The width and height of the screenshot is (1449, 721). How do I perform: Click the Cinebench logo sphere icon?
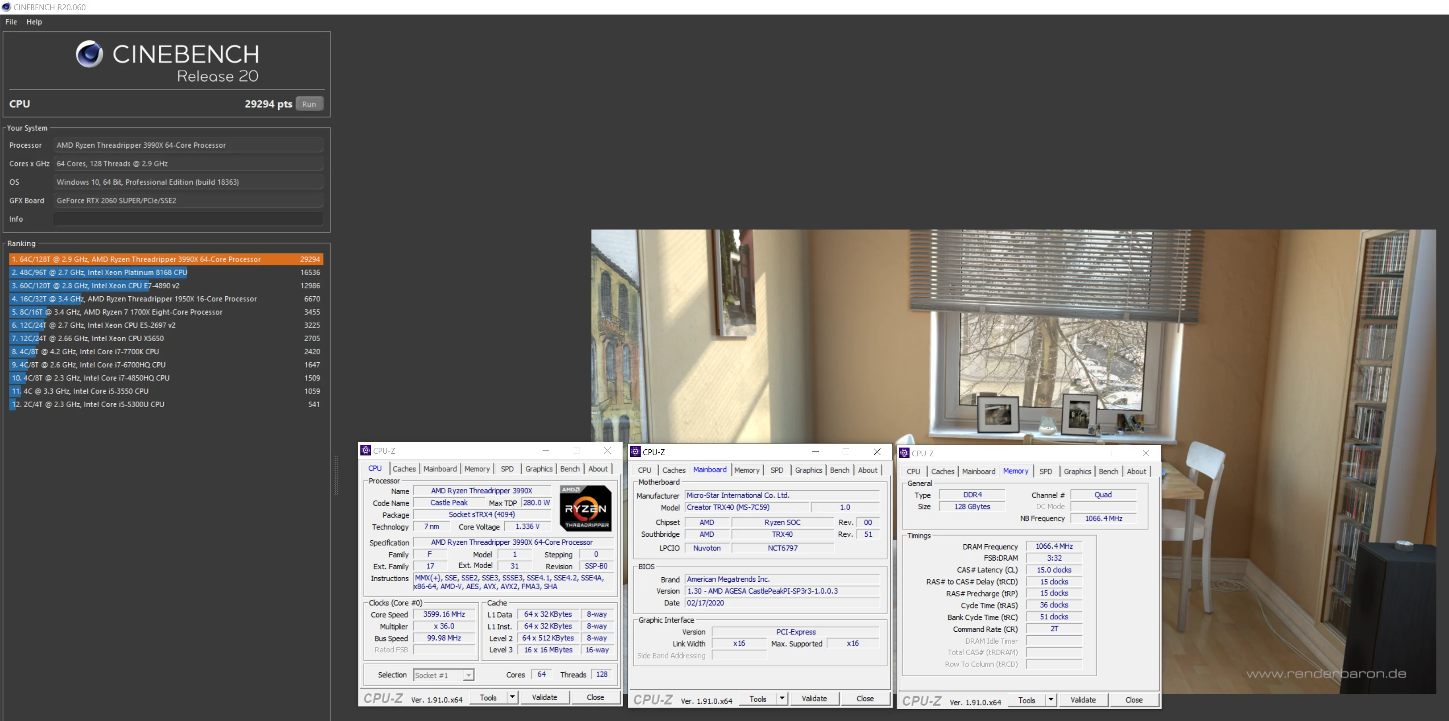[89, 54]
